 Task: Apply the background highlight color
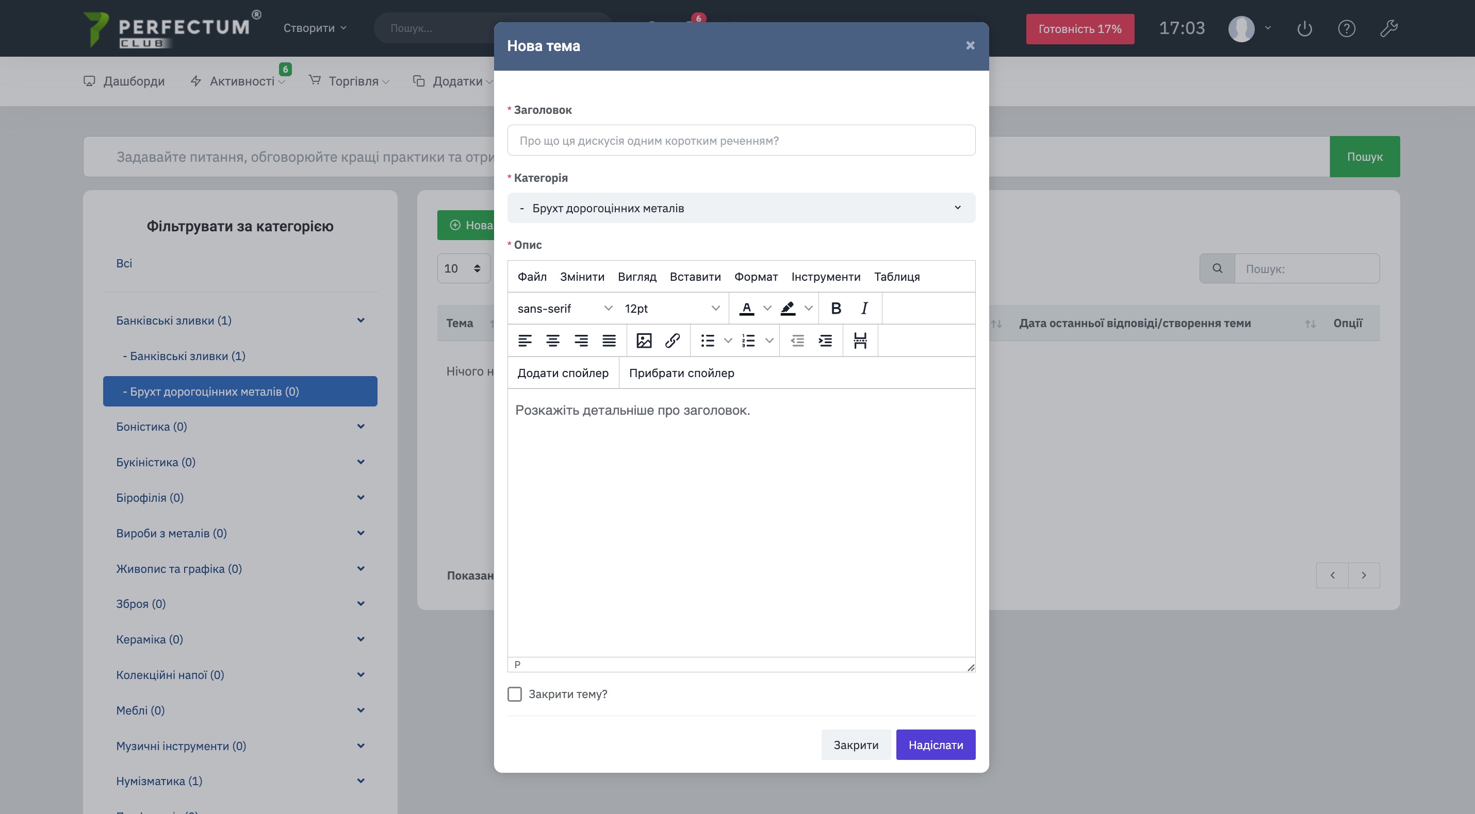(788, 308)
